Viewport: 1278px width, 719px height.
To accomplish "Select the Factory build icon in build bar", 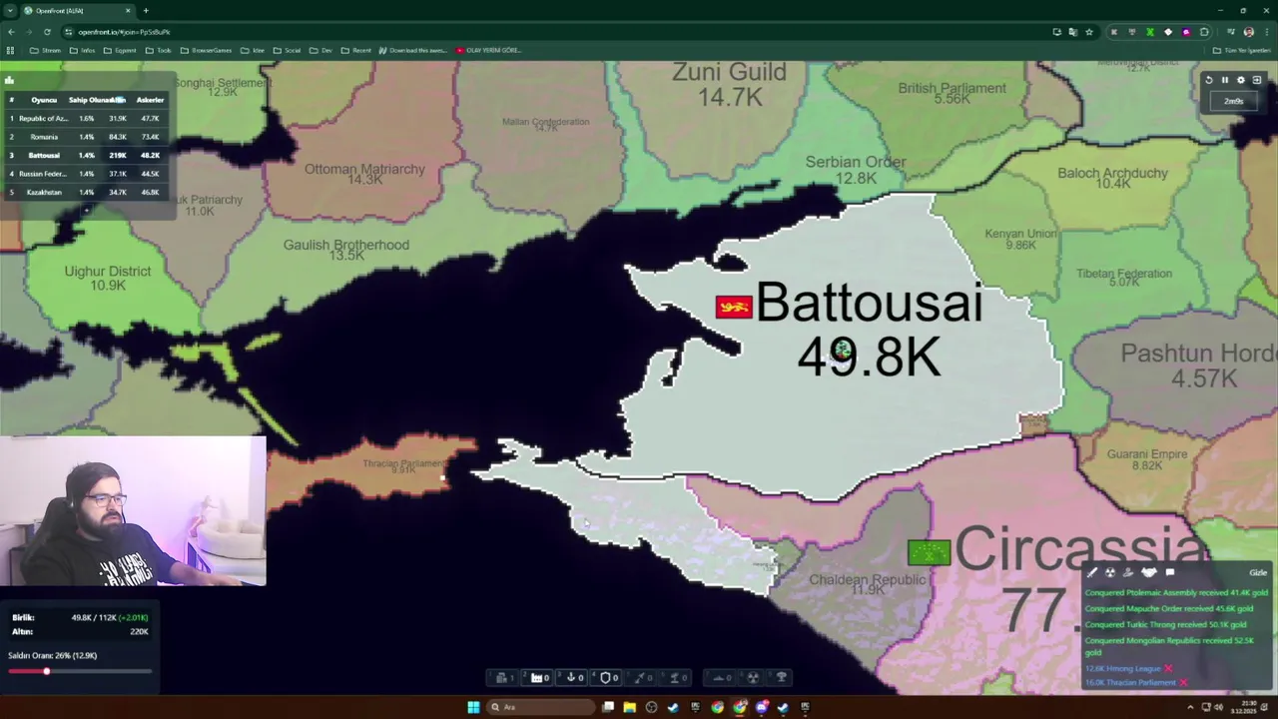I will pos(537,677).
